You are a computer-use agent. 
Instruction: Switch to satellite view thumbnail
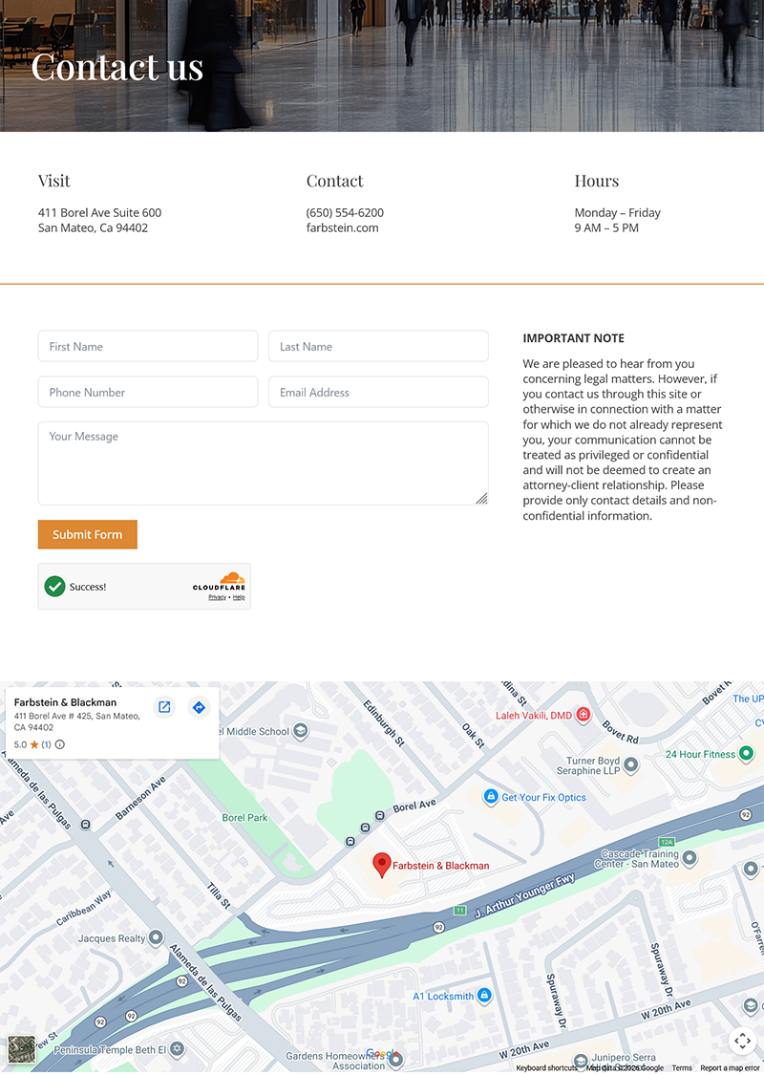point(21,1049)
